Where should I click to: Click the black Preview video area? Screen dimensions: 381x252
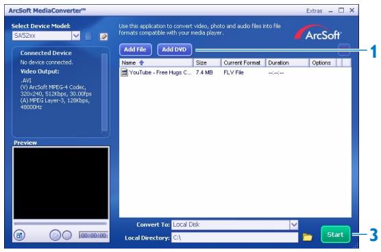pyautogui.click(x=61, y=183)
